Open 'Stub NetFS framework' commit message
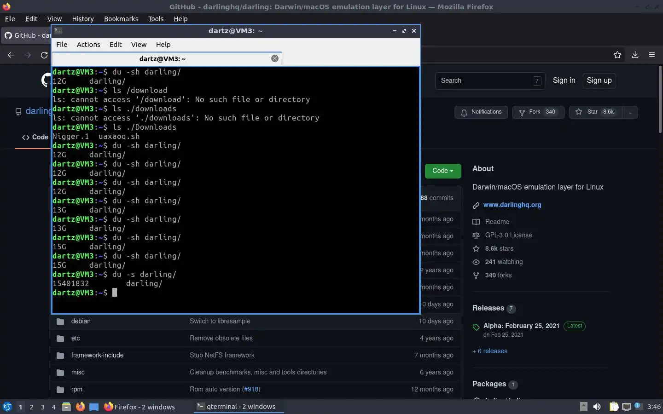The height and width of the screenshot is (414, 663). pos(222,355)
